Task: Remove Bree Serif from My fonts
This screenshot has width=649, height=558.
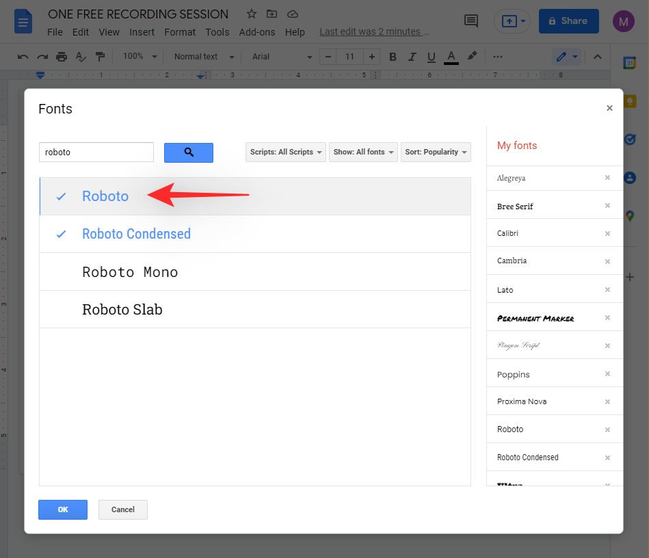Action: 607,206
